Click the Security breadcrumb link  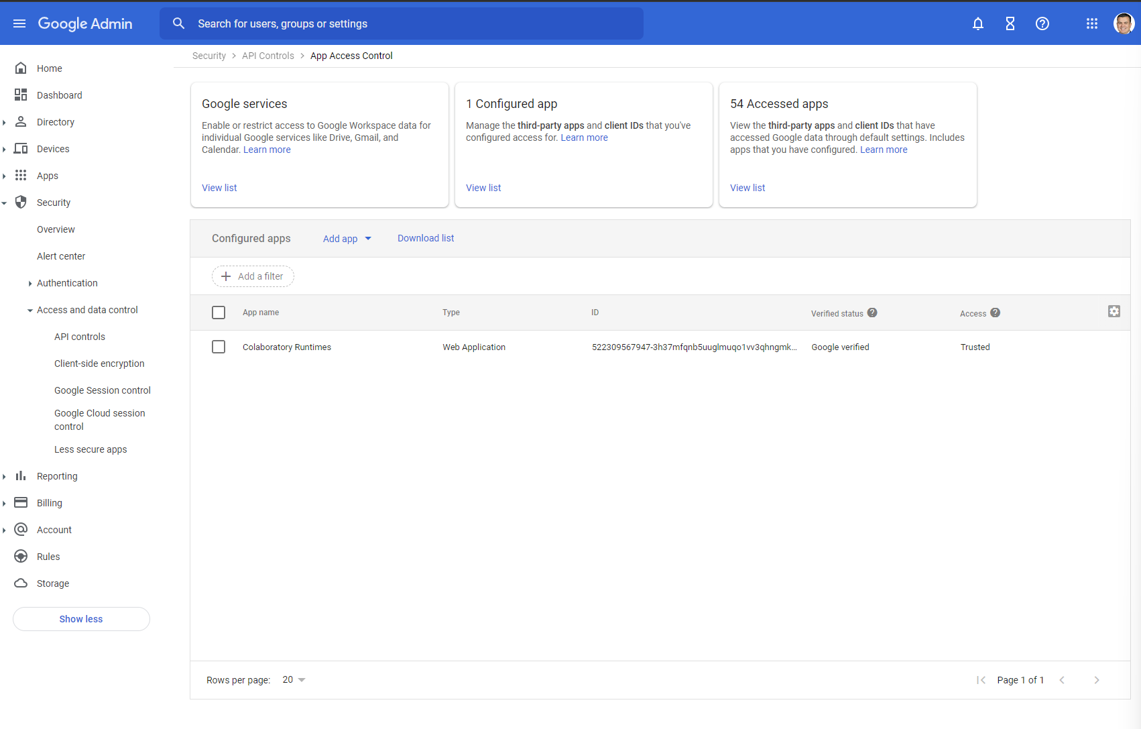(x=209, y=56)
